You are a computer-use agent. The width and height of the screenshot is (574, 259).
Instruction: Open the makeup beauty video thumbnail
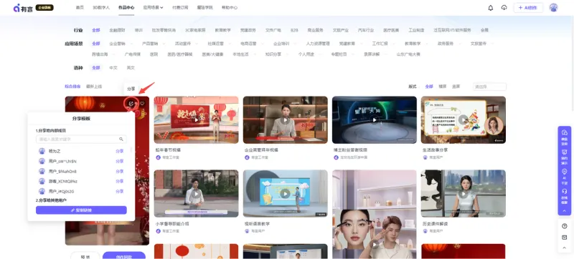point(374,214)
